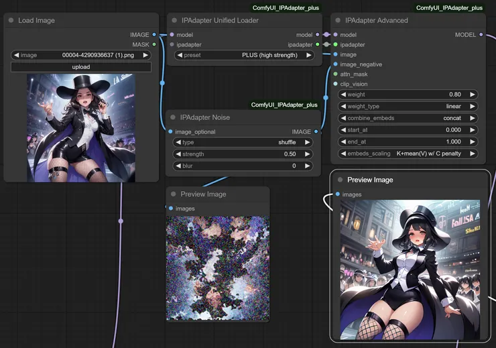Click the MASK output port on Load Image
This screenshot has width=496, height=348.
(154, 44)
